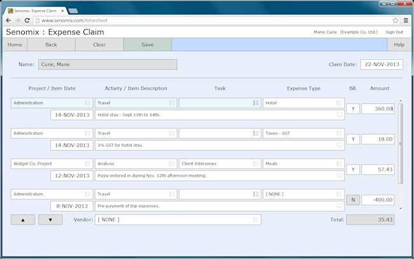Screen dimensions: 414x259
Task: Click Clear in the toolbar
Action: click(x=99, y=45)
